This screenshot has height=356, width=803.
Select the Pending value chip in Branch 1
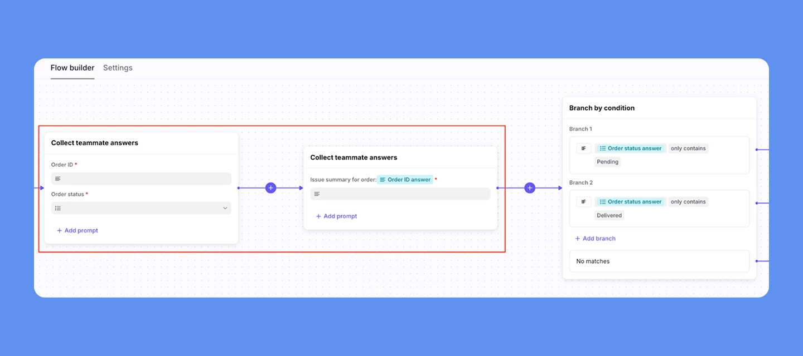(x=607, y=161)
